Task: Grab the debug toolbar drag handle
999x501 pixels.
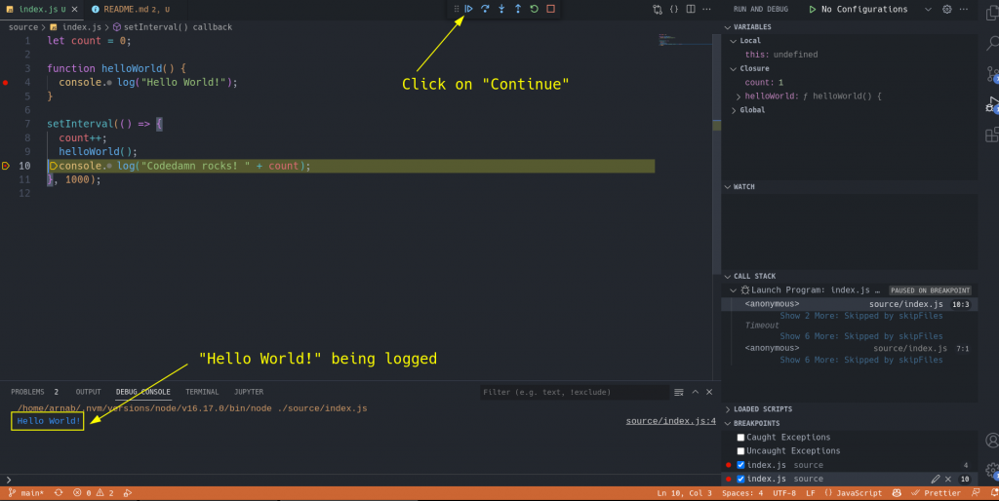Action: click(457, 9)
